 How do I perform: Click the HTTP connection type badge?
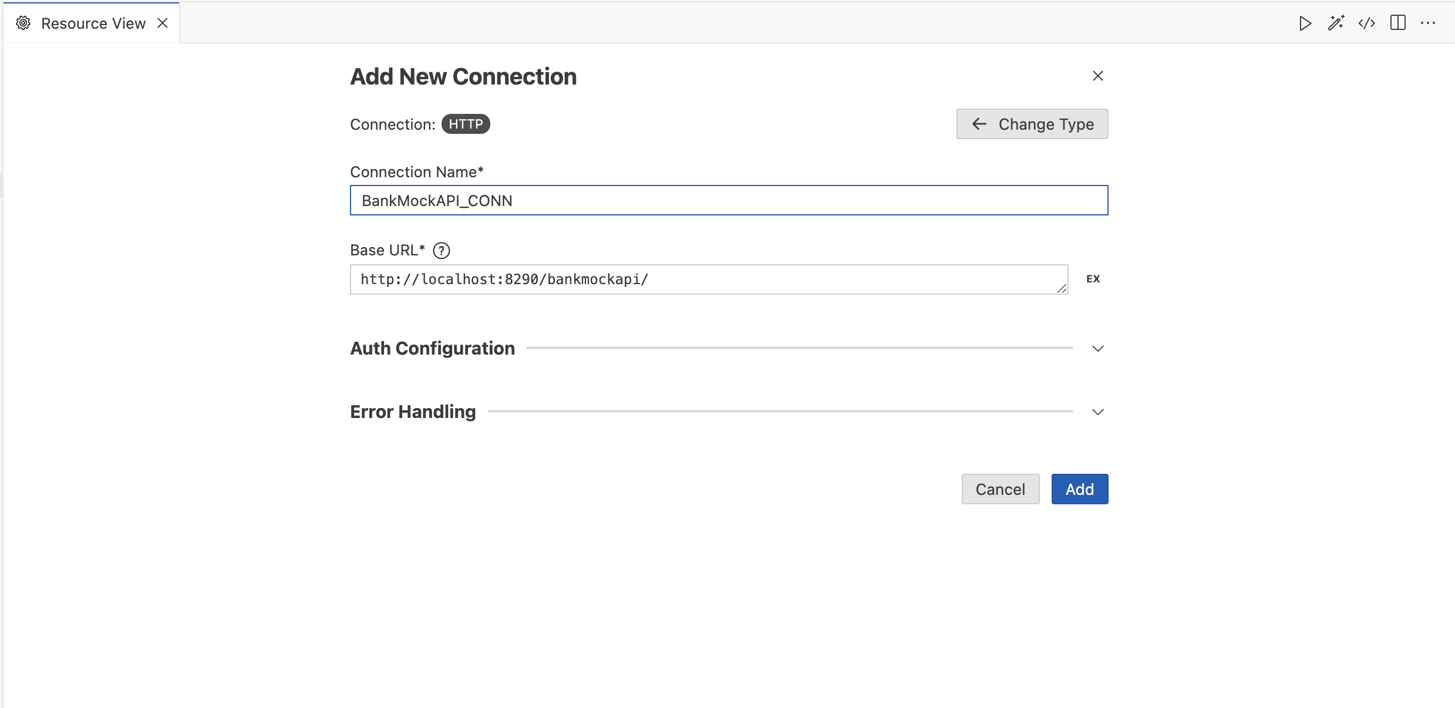(466, 124)
